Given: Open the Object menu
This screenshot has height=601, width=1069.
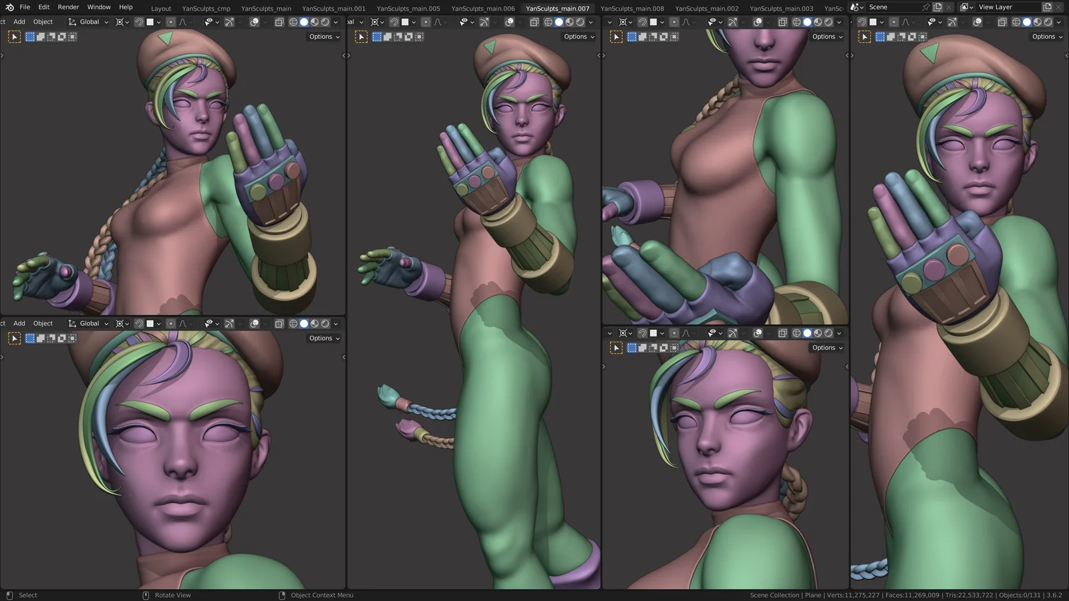Looking at the screenshot, I should click(x=43, y=21).
